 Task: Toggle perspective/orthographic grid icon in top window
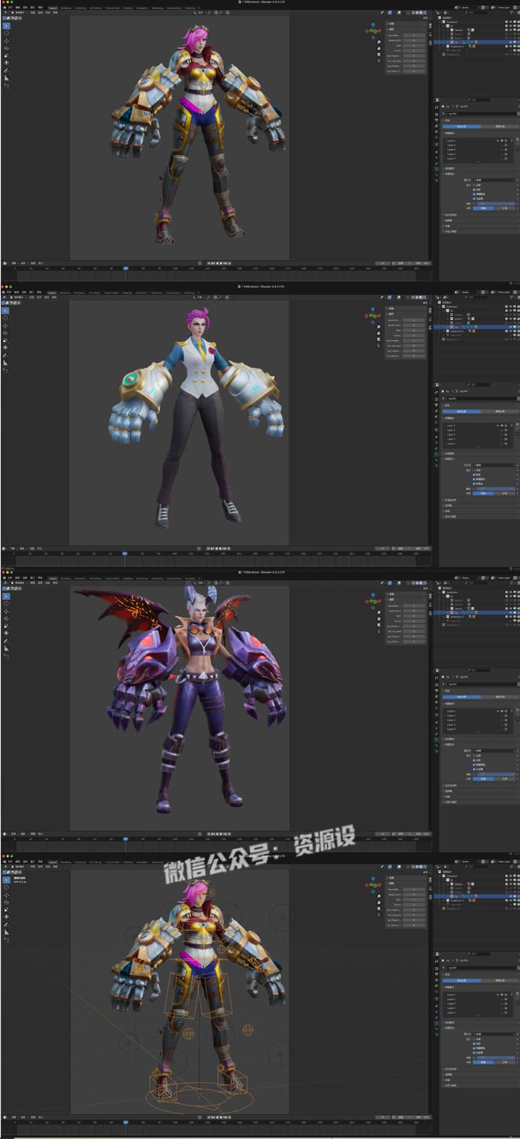click(379, 61)
